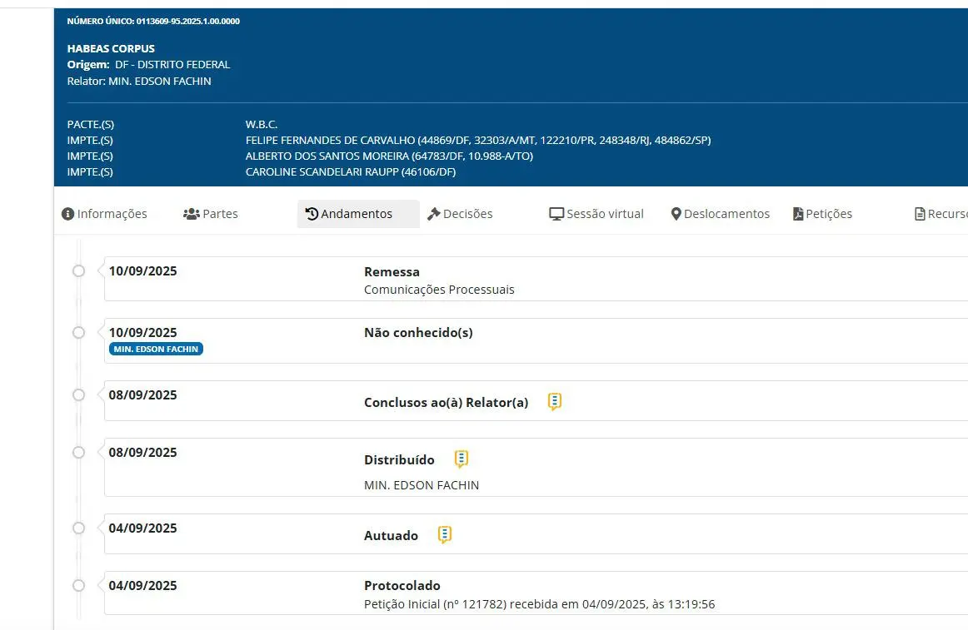Open note icon beside Autuado

click(x=445, y=534)
